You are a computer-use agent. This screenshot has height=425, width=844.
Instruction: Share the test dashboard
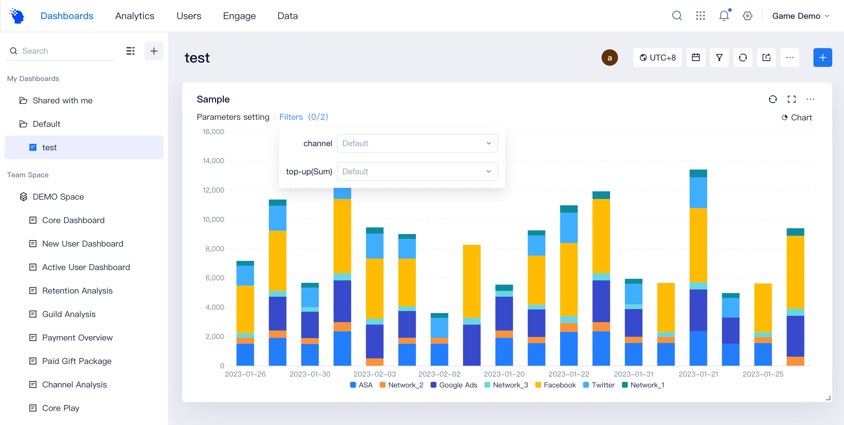click(766, 58)
